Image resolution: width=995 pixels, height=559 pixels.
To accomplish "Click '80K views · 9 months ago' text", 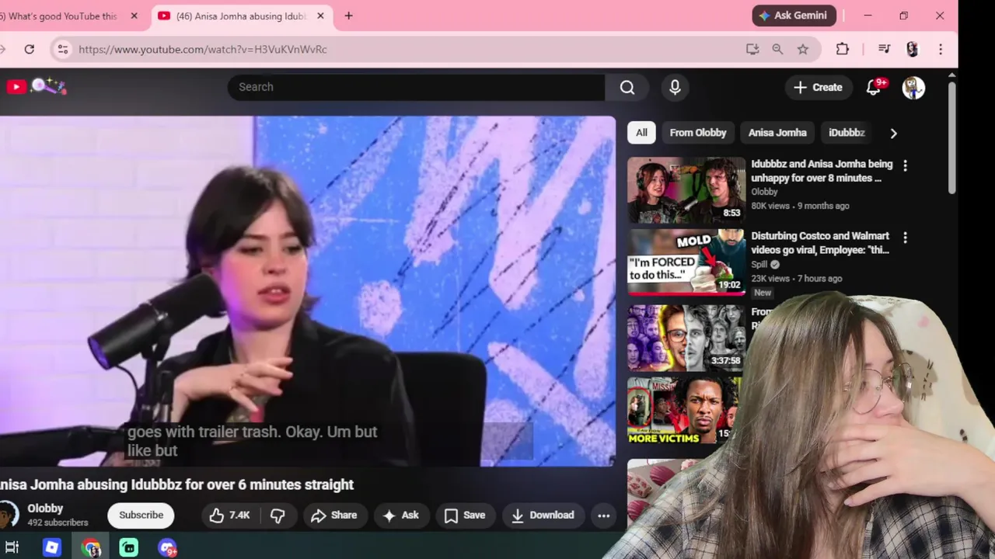I will tap(800, 206).
